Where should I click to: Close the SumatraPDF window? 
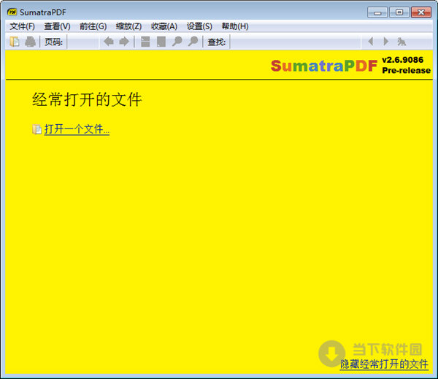coord(421,12)
